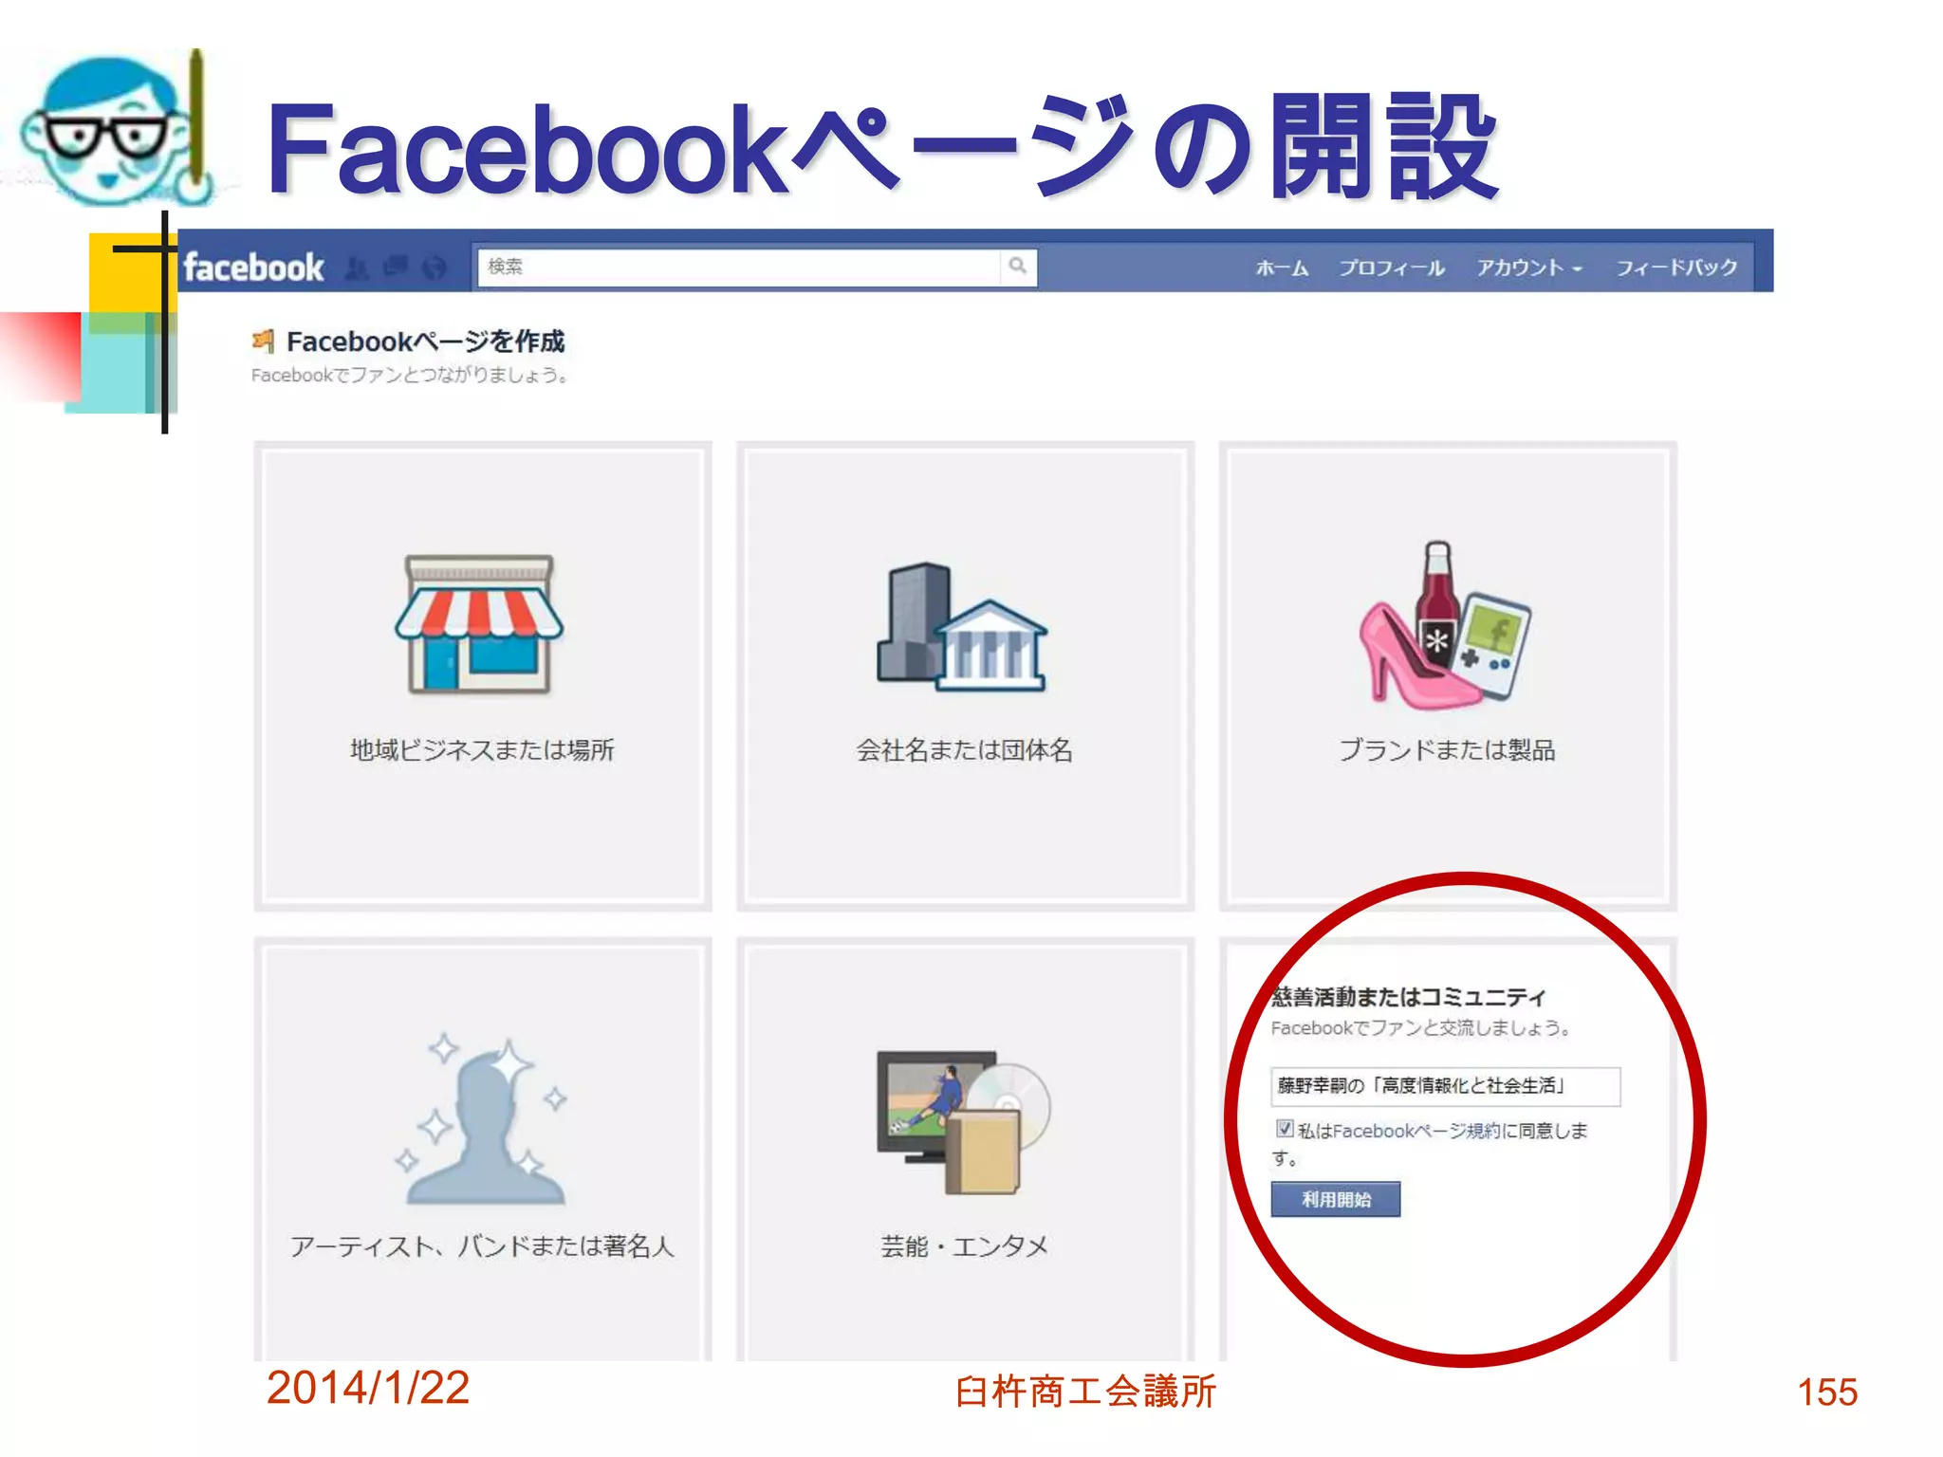The image size is (1943, 1457).
Task: Open フィードバック in the top bar
Action: (1676, 268)
